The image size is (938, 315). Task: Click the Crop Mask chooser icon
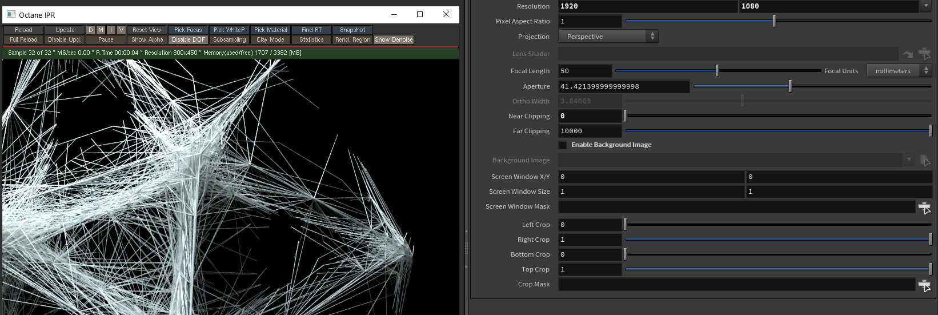pos(925,285)
